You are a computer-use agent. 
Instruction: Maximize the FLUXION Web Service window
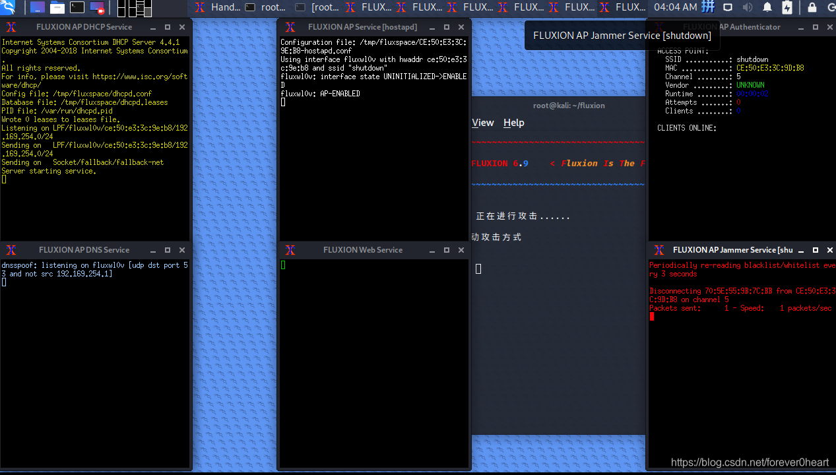coord(447,250)
